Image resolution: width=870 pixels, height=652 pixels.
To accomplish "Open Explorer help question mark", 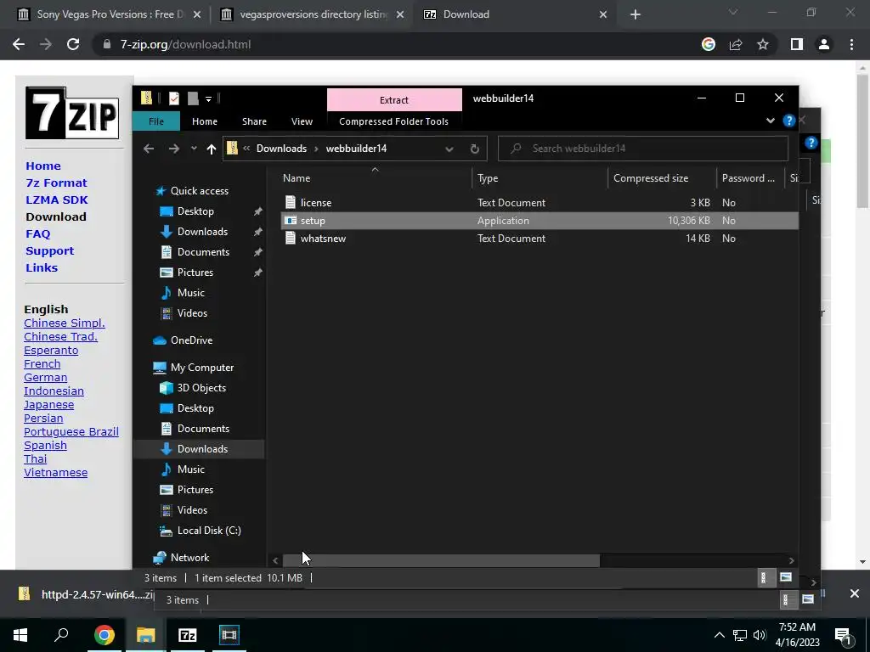I will tap(788, 121).
